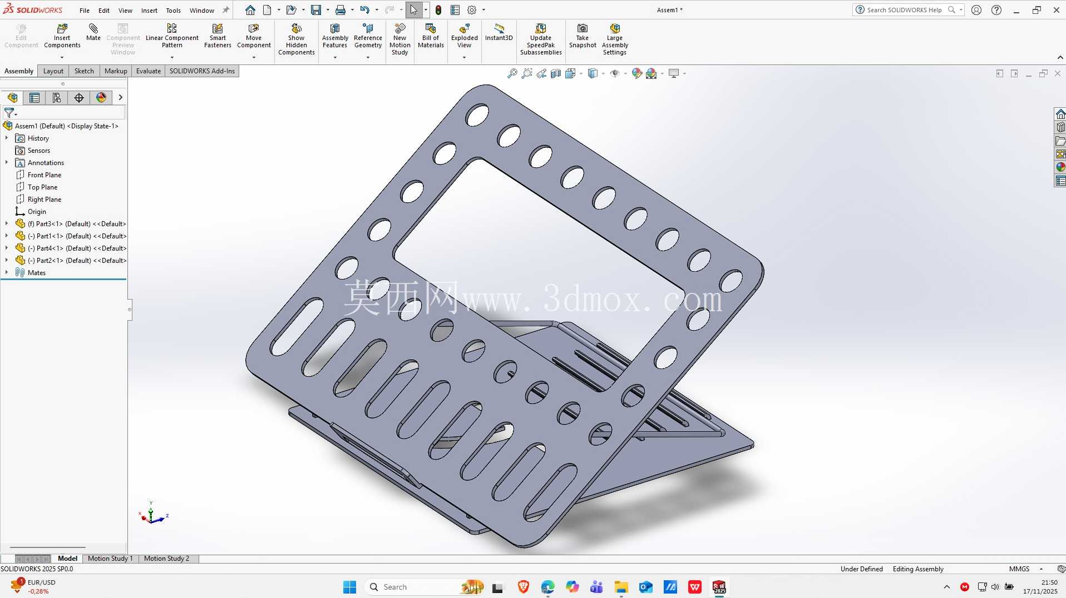Click the Windows taskbar Search box
This screenshot has width=1066, height=598.
pyautogui.click(x=424, y=587)
